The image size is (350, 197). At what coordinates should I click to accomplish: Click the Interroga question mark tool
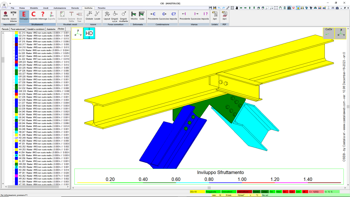pos(43,16)
